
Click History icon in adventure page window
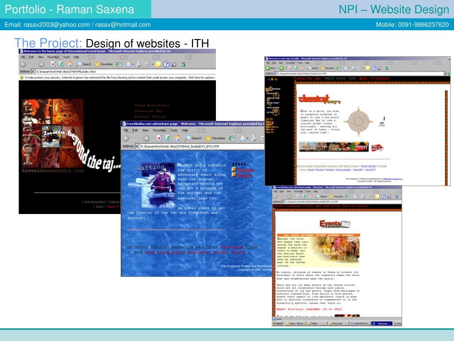pos(232,139)
